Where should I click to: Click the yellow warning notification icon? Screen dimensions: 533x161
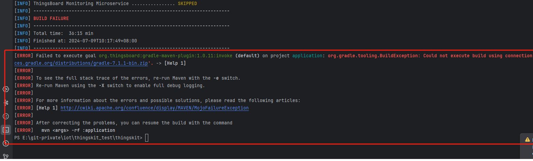[528, 139]
